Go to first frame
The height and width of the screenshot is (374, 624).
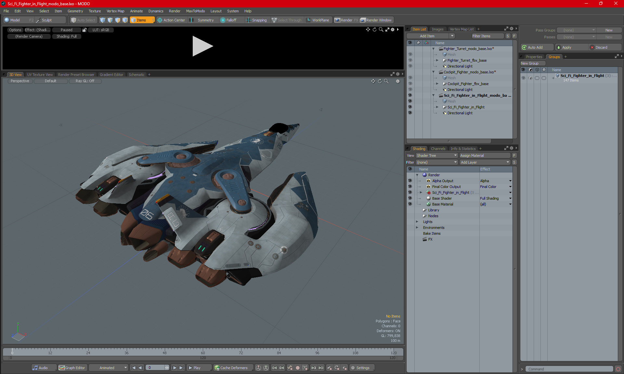[133, 368]
